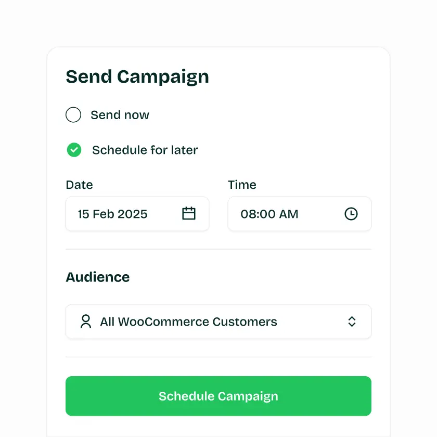Click the divider line above Audience heading
437x437 pixels.
click(x=219, y=249)
